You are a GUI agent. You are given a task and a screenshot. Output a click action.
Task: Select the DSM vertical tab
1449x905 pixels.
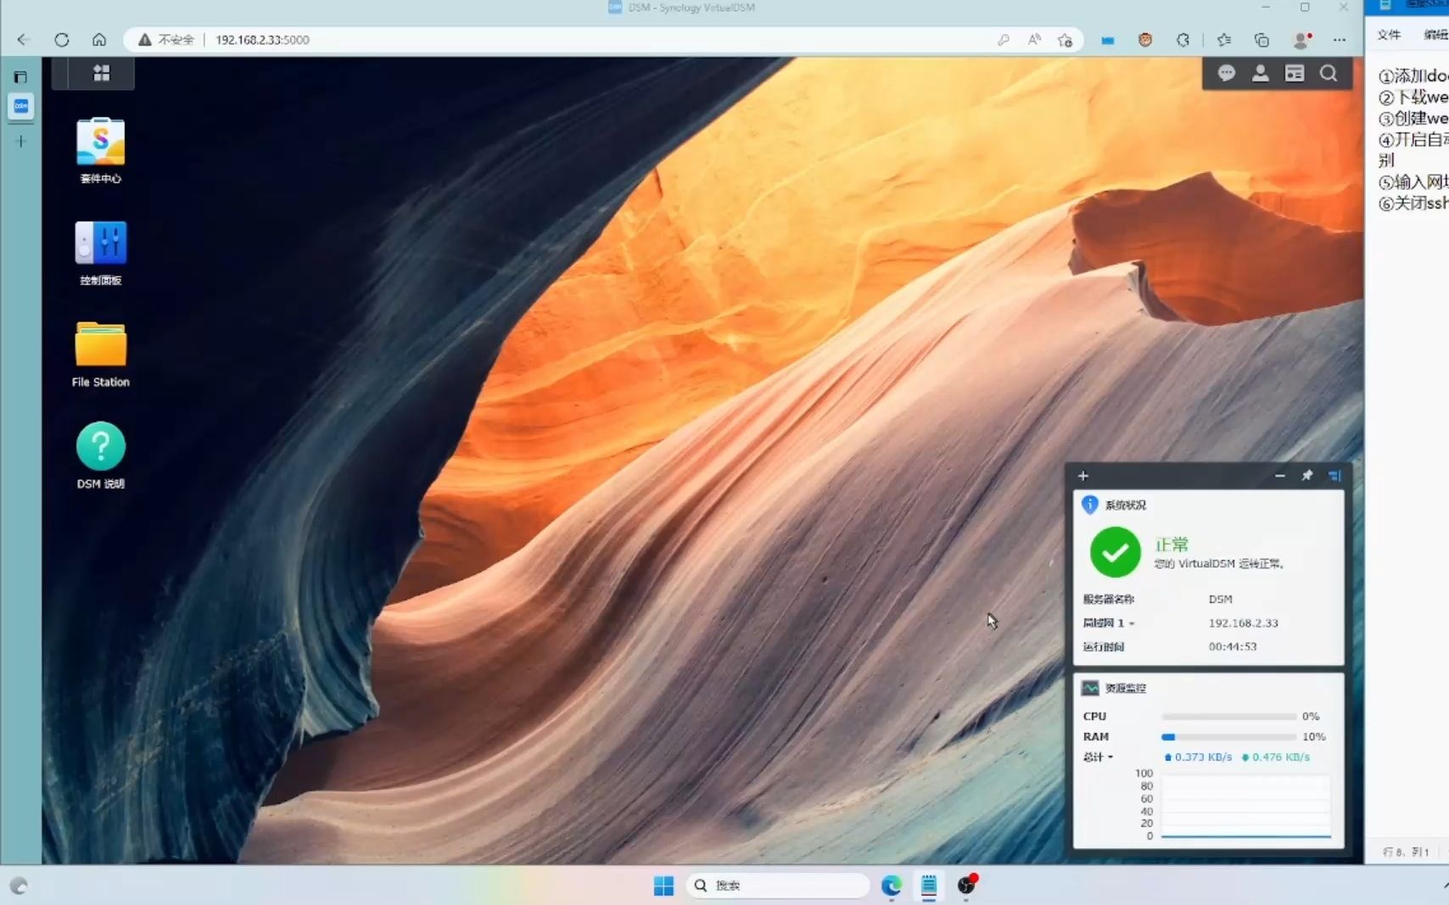(x=21, y=106)
